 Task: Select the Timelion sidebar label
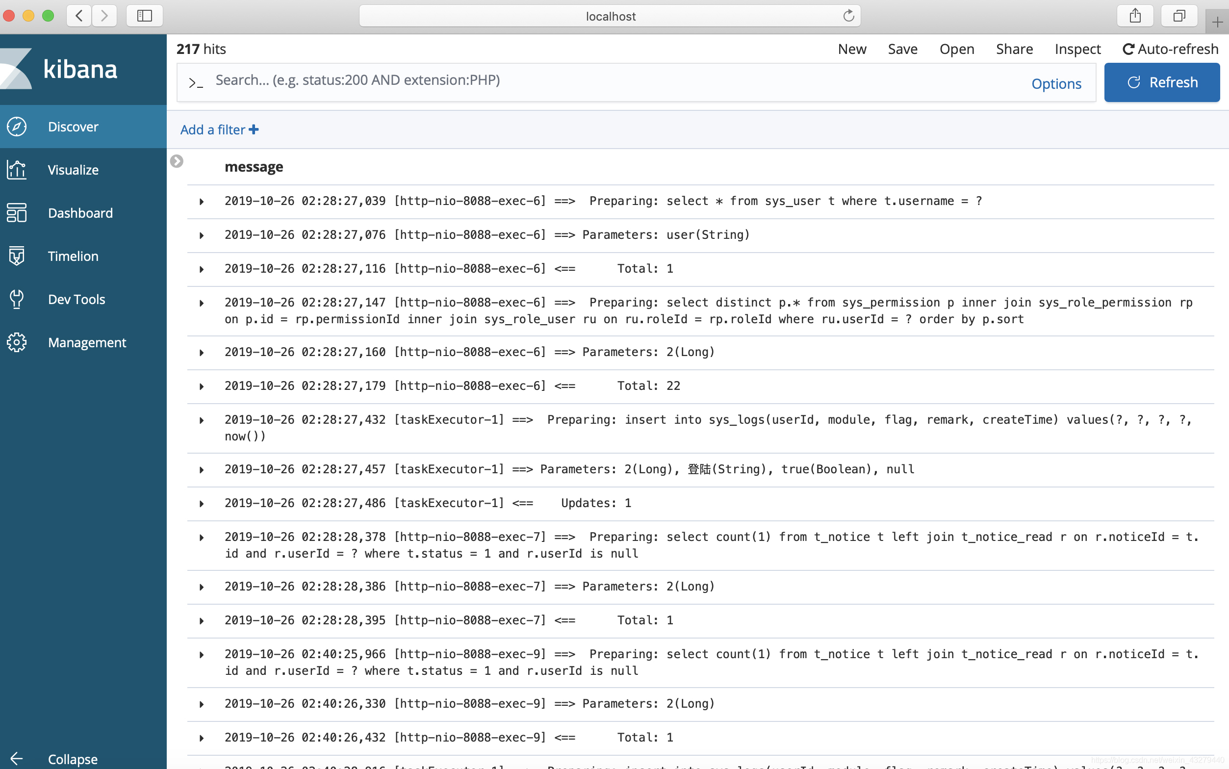(73, 256)
